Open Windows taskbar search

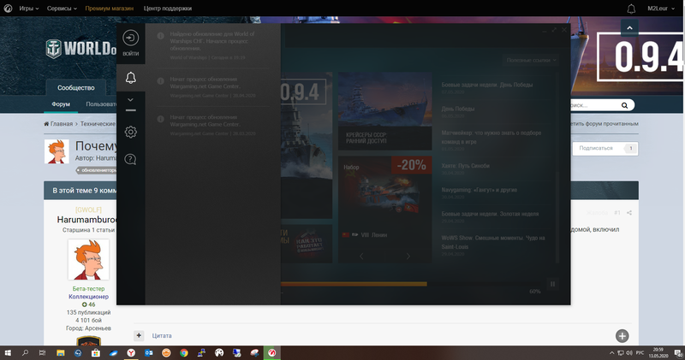point(25,353)
